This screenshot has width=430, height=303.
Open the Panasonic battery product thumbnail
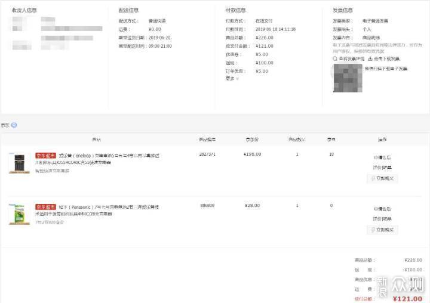(x=19, y=214)
